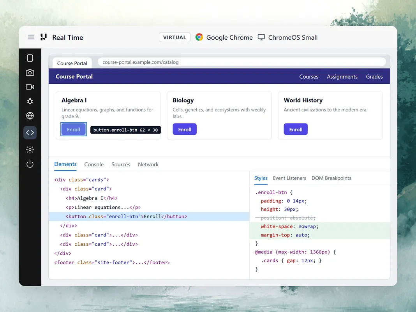Open the globe location settings icon
The height and width of the screenshot is (312, 416).
30,116
